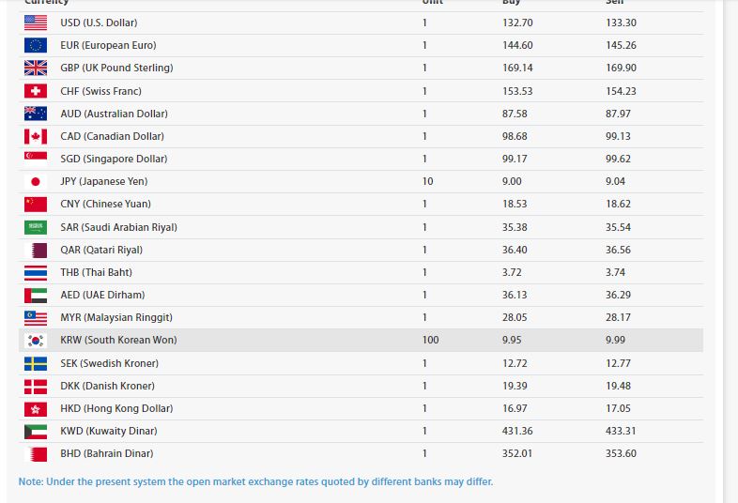Click the BHD sell rate 353.60
The width and height of the screenshot is (738, 503).
(x=621, y=453)
